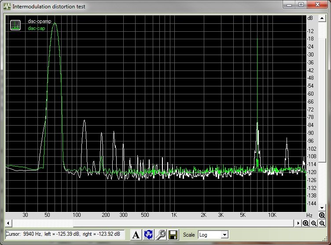
Task: Click the application icon in the title bar
Action: (7, 7)
